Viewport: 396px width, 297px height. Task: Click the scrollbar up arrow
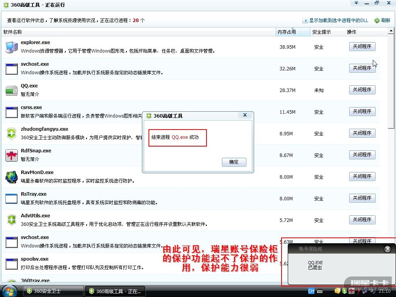coord(391,31)
